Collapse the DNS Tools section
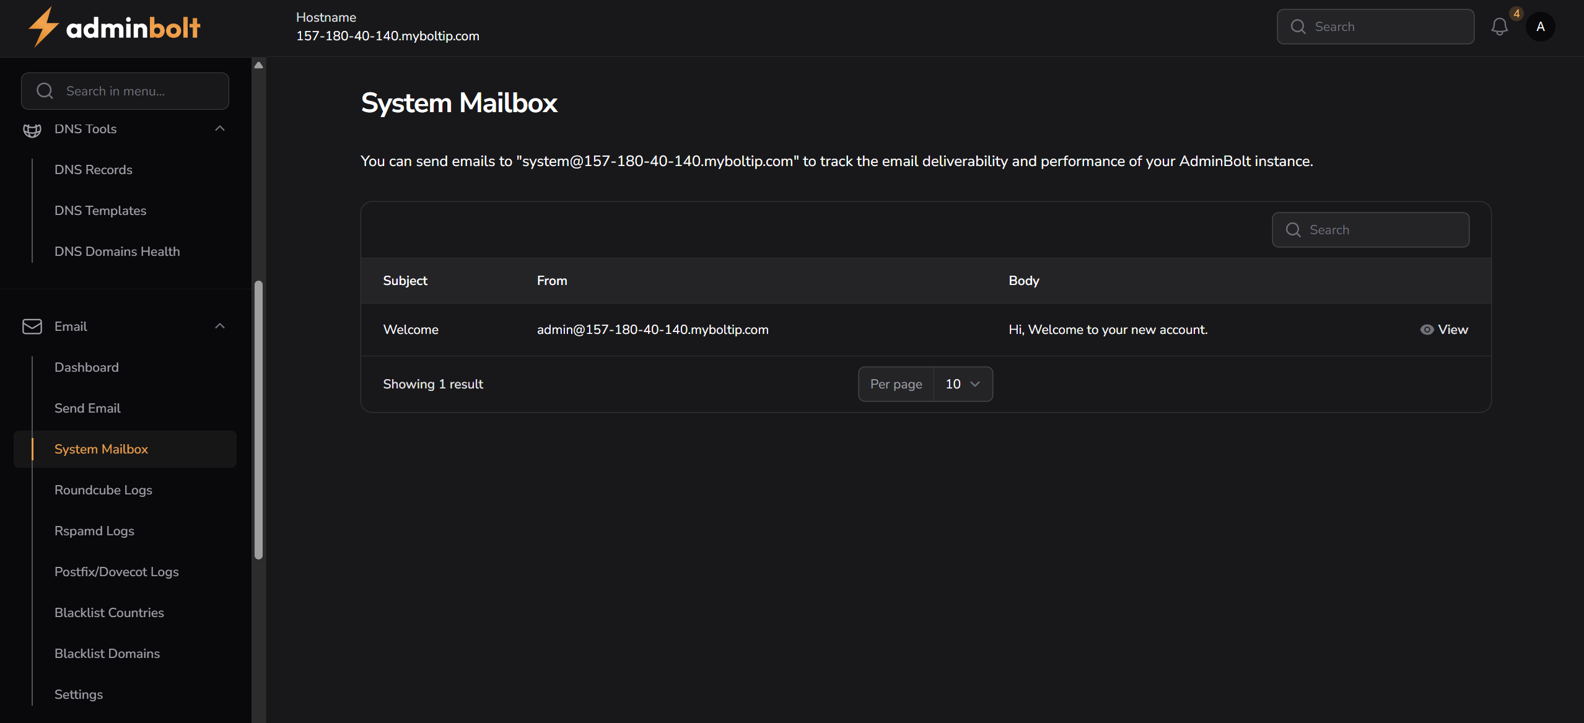The image size is (1584, 723). [219, 128]
